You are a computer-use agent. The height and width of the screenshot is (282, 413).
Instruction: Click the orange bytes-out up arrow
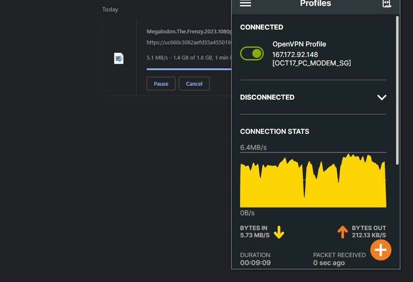click(342, 232)
